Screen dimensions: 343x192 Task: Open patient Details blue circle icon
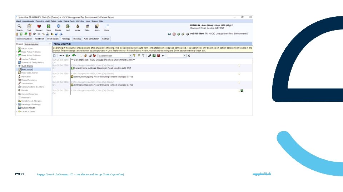coord(58,26)
